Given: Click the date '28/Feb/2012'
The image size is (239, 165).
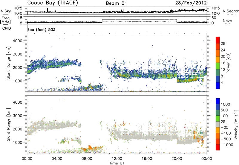Looking at the screenshot, I should [x=191, y=3].
